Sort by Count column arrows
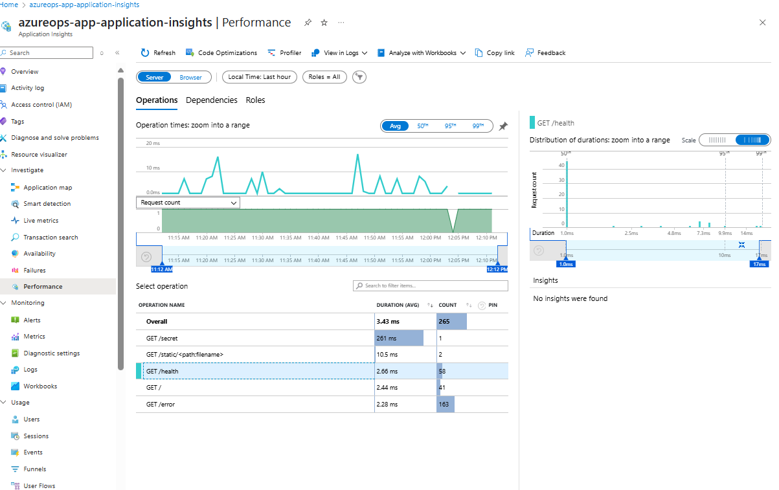 [x=469, y=305]
